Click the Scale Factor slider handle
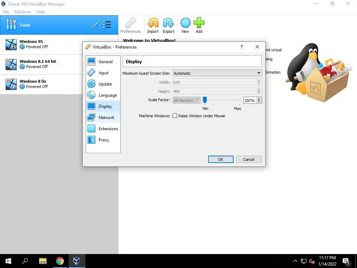357x268 pixels. [x=205, y=100]
